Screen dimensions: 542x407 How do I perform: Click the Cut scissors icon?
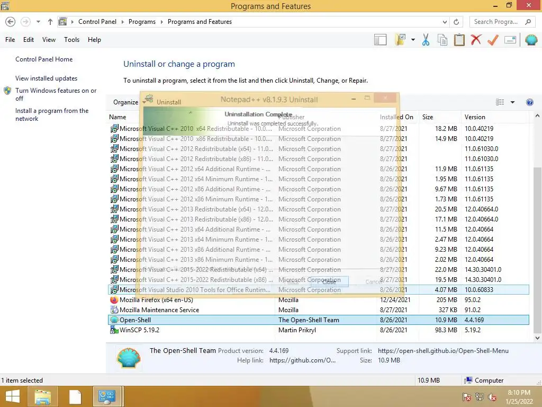pos(426,40)
